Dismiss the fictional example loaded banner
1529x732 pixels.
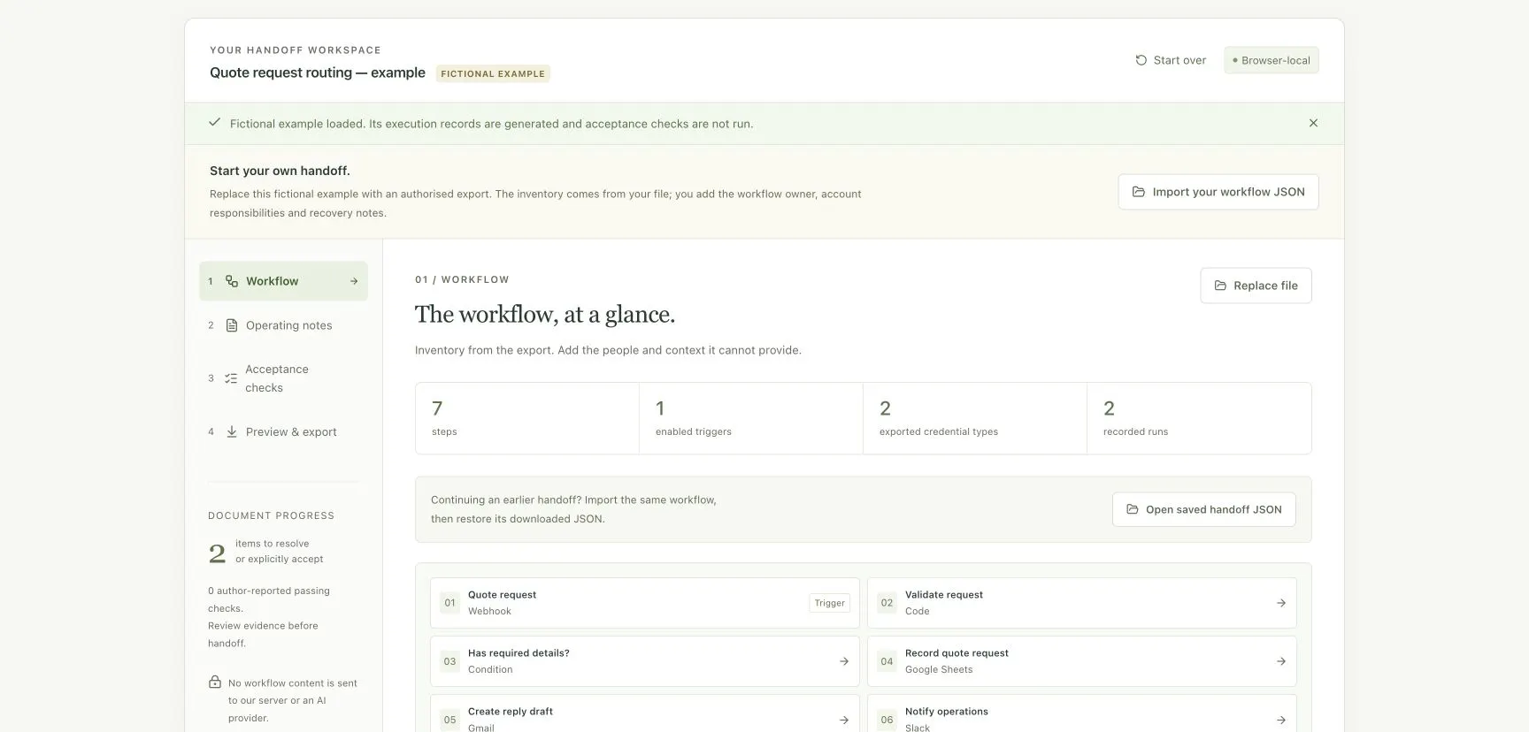(1313, 123)
